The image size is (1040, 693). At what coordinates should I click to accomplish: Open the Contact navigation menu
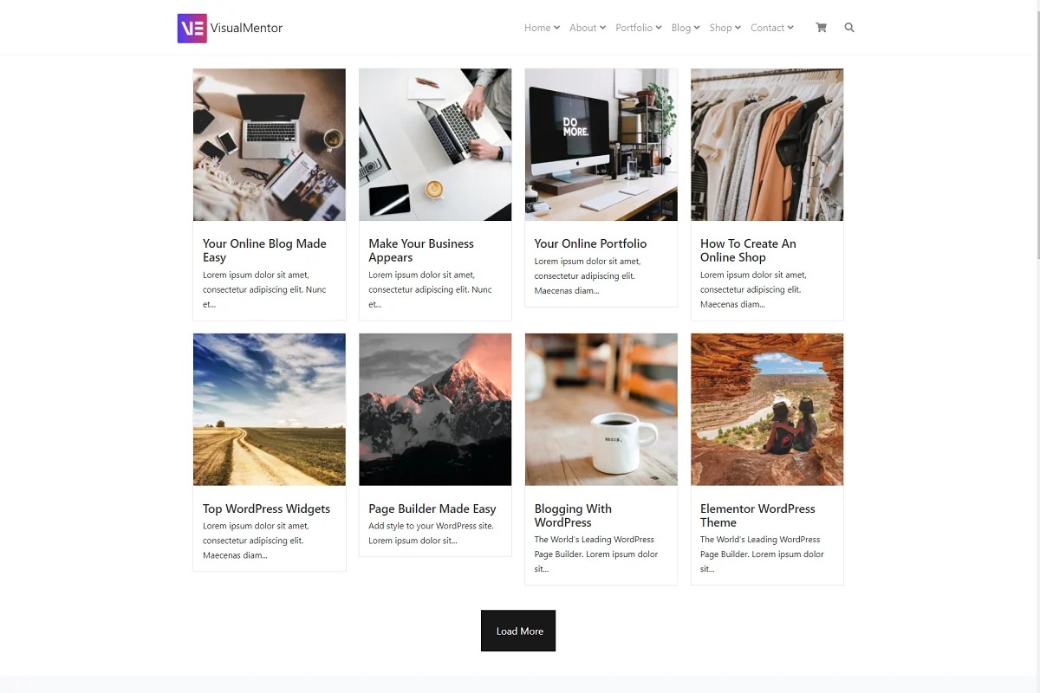click(x=772, y=28)
